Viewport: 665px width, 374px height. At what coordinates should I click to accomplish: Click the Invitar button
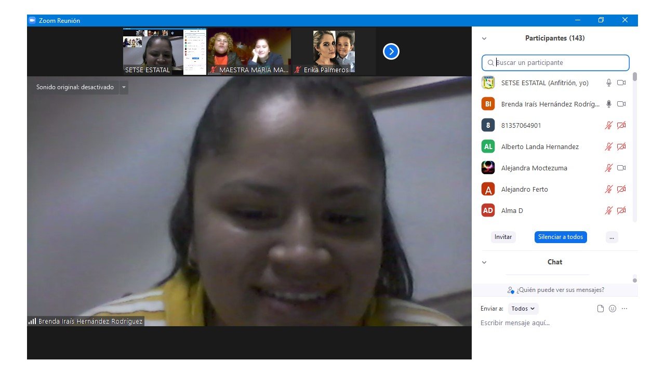(503, 237)
